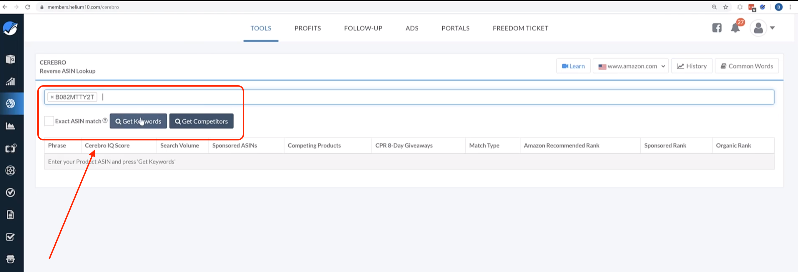Click the Learn video button
Screen dimensions: 798x272
pyautogui.click(x=573, y=66)
